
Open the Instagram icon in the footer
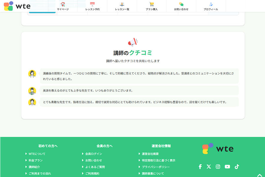218,167
